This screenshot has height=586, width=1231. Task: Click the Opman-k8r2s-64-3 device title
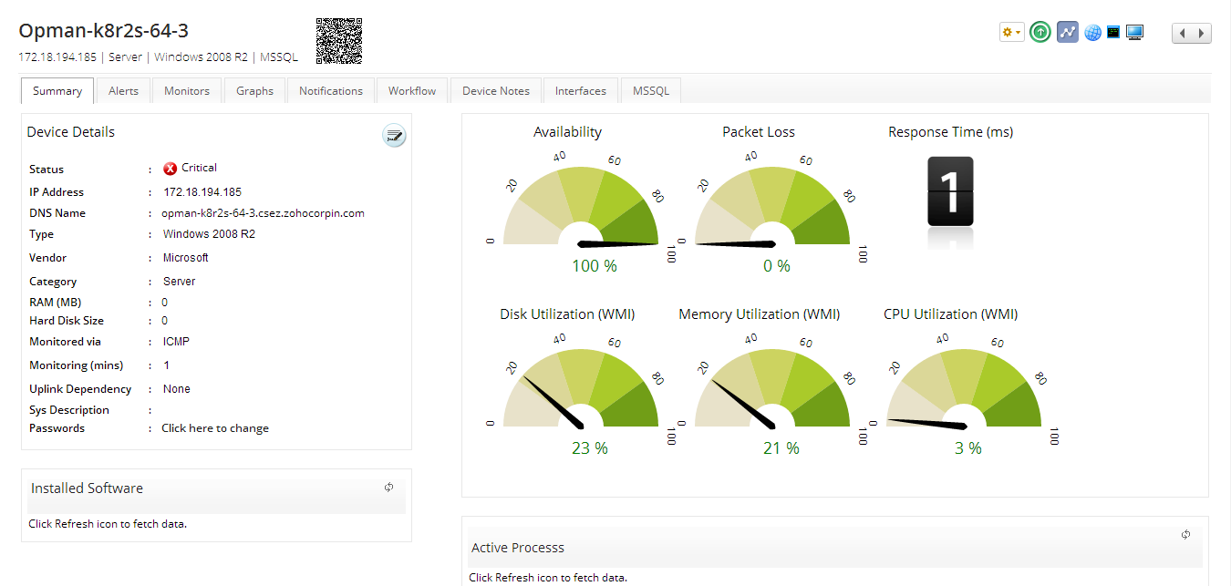[104, 31]
